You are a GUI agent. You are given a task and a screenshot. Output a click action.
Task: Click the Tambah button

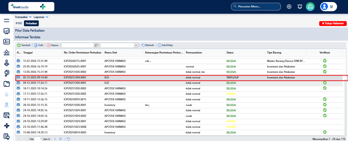point(24,45)
